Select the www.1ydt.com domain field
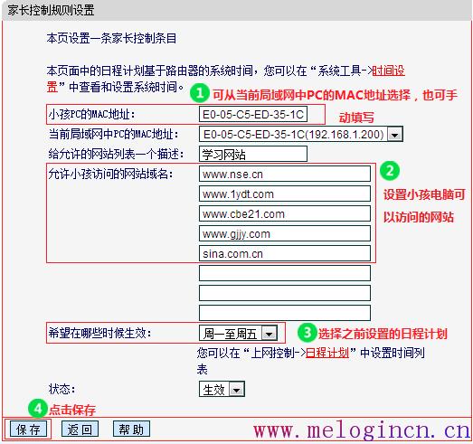473x444 pixels. 285,194
